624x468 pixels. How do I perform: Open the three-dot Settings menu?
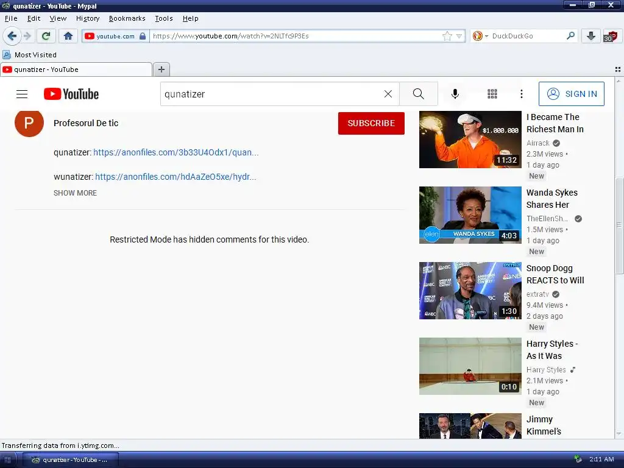(x=522, y=94)
